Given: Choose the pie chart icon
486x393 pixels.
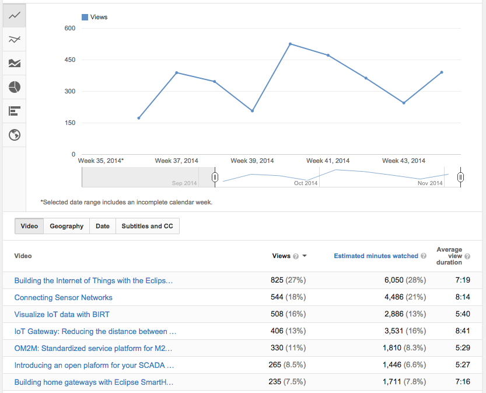Looking at the screenshot, I should coord(14,87).
